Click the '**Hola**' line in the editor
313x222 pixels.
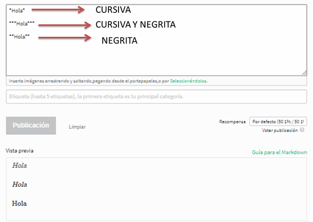click(x=19, y=36)
